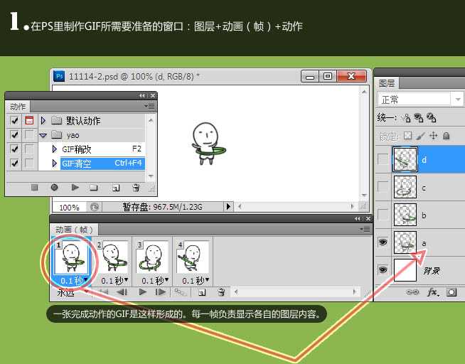
Task: Select previous frame button in Animation panel
Action: tap(122, 292)
